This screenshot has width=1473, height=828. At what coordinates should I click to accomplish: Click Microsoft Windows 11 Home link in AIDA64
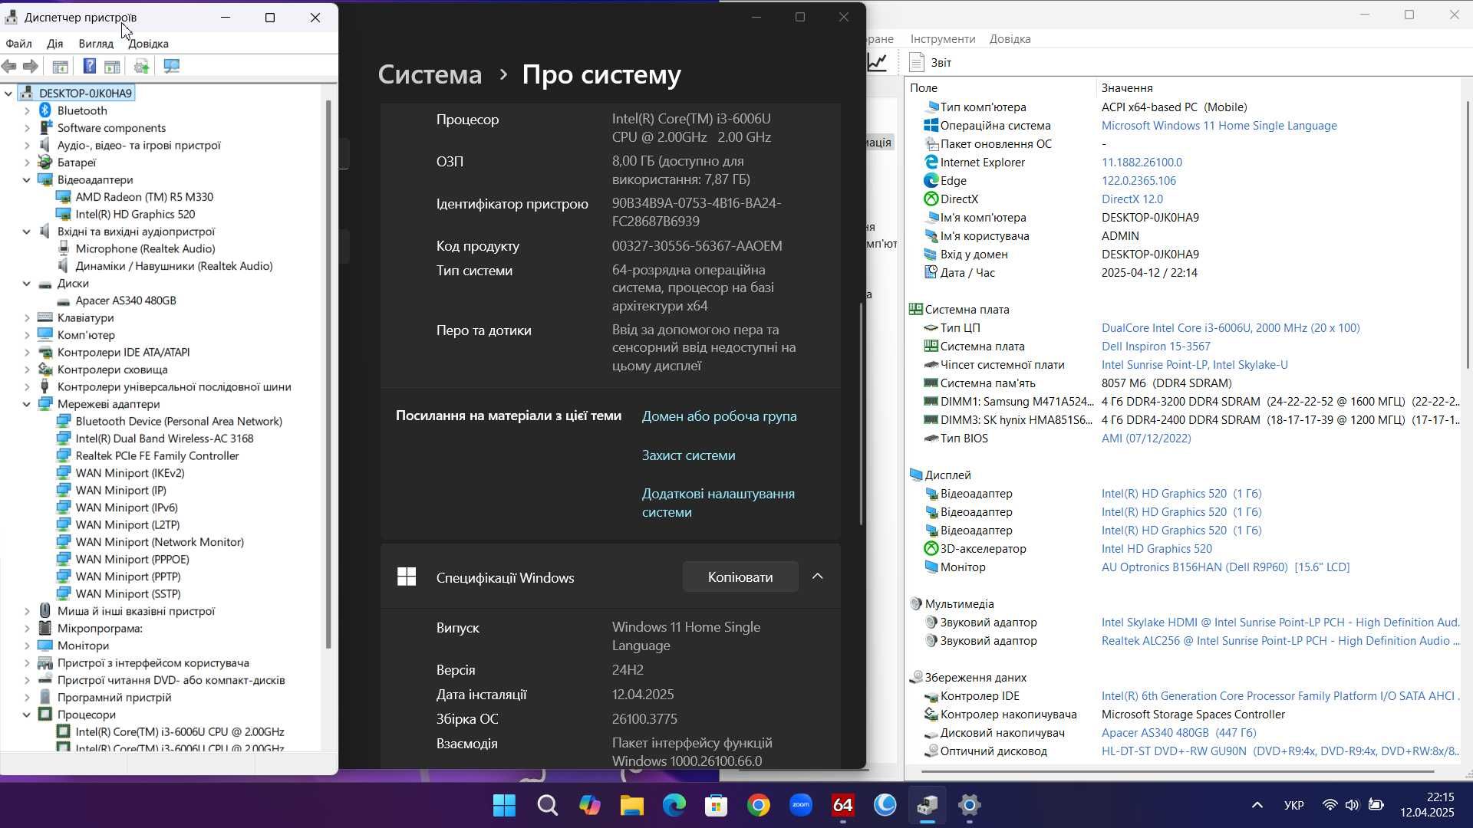click(x=1219, y=126)
